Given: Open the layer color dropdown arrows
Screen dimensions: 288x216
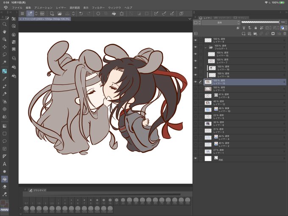Looking at the screenshot, I should click(286, 28).
